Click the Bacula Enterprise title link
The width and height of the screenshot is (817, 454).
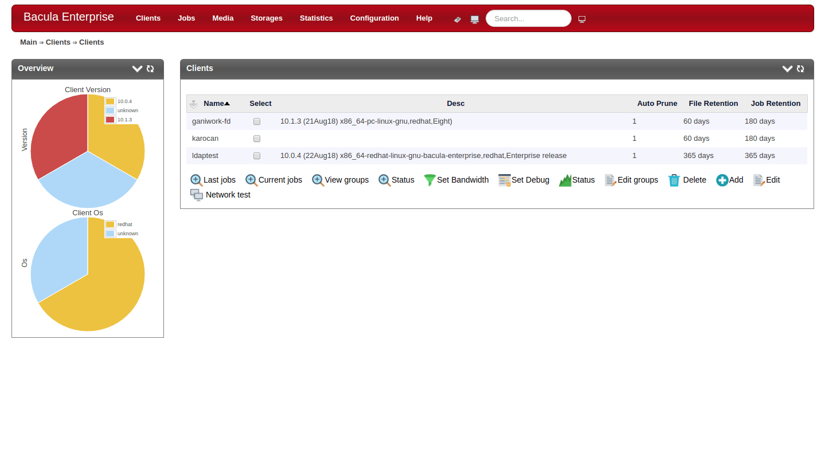pyautogui.click(x=69, y=17)
